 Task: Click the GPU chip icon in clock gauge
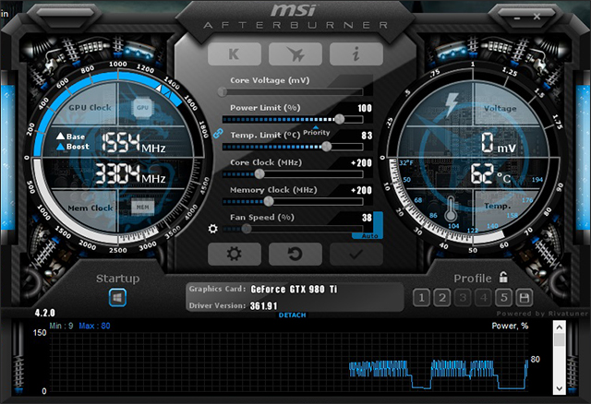tap(142, 108)
